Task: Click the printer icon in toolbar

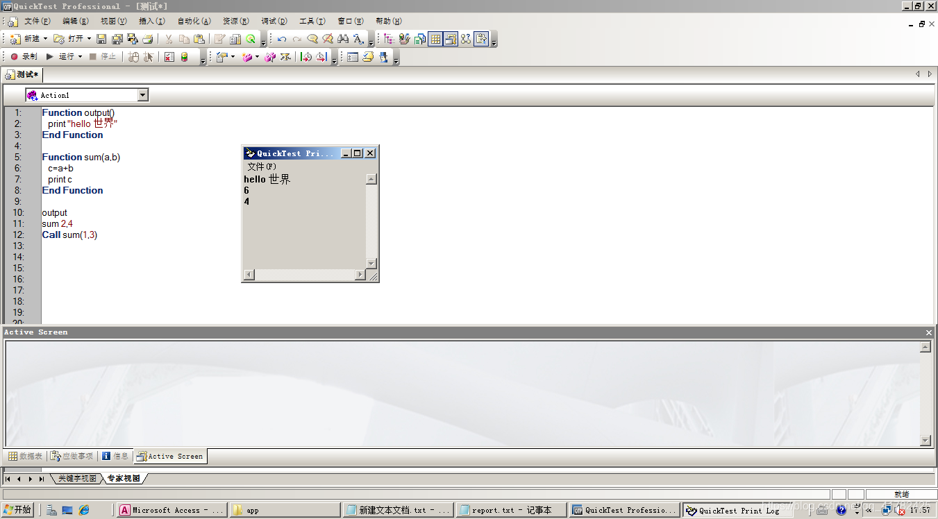Action: coord(147,39)
